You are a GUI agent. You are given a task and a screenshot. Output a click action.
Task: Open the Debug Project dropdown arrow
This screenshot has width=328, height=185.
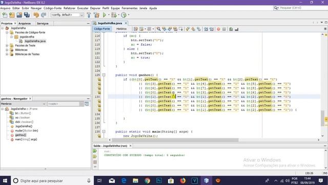[118, 15]
